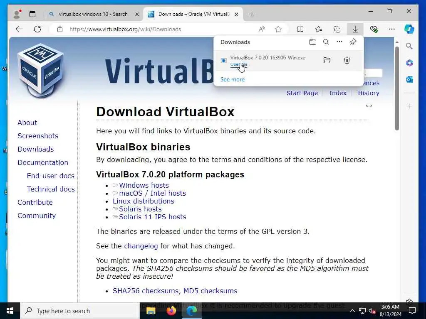Refresh the page with the reload icon
The width and height of the screenshot is (426, 319).
[37, 29]
